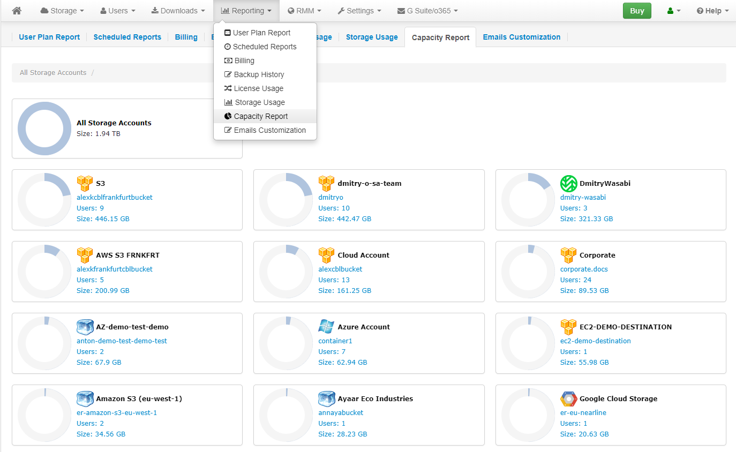
Task: Open the corporate.docs destination link
Action: [x=584, y=269]
